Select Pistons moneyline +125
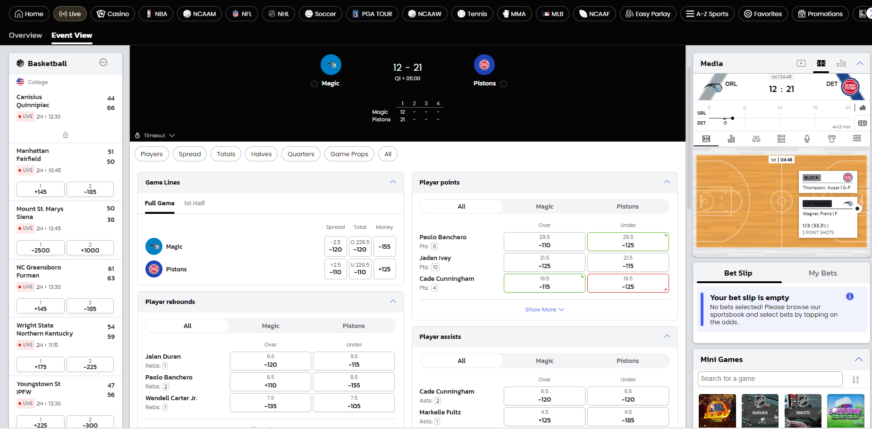The height and width of the screenshot is (429, 872). (385, 269)
